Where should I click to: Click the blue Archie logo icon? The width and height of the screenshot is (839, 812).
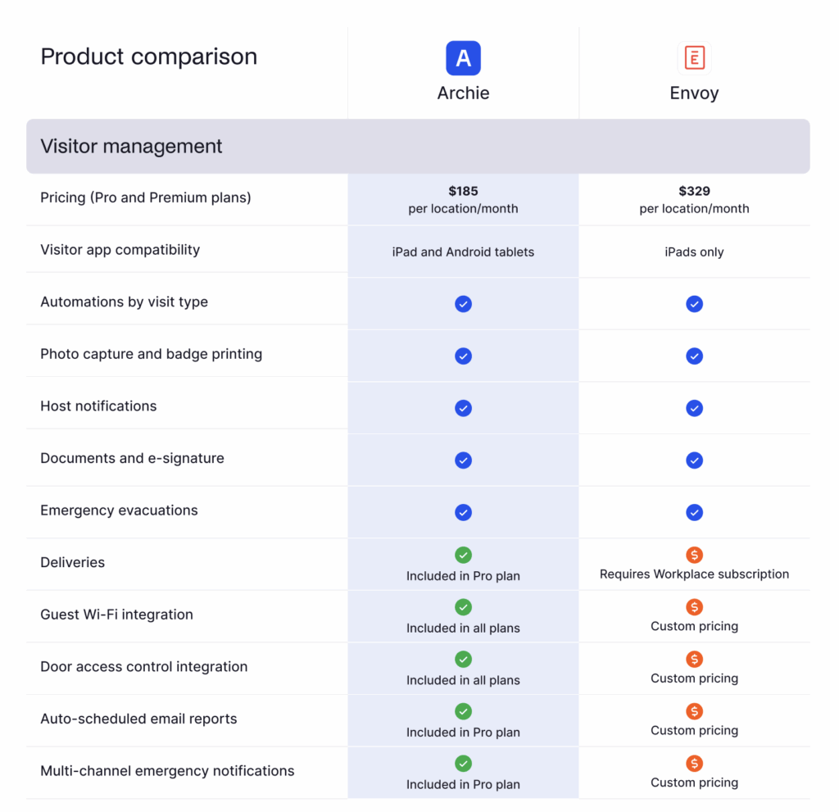[x=463, y=58]
